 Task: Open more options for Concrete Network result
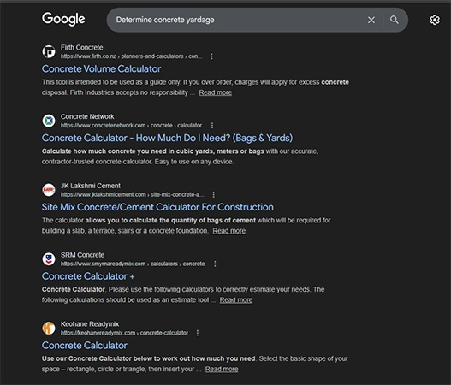[212, 126]
